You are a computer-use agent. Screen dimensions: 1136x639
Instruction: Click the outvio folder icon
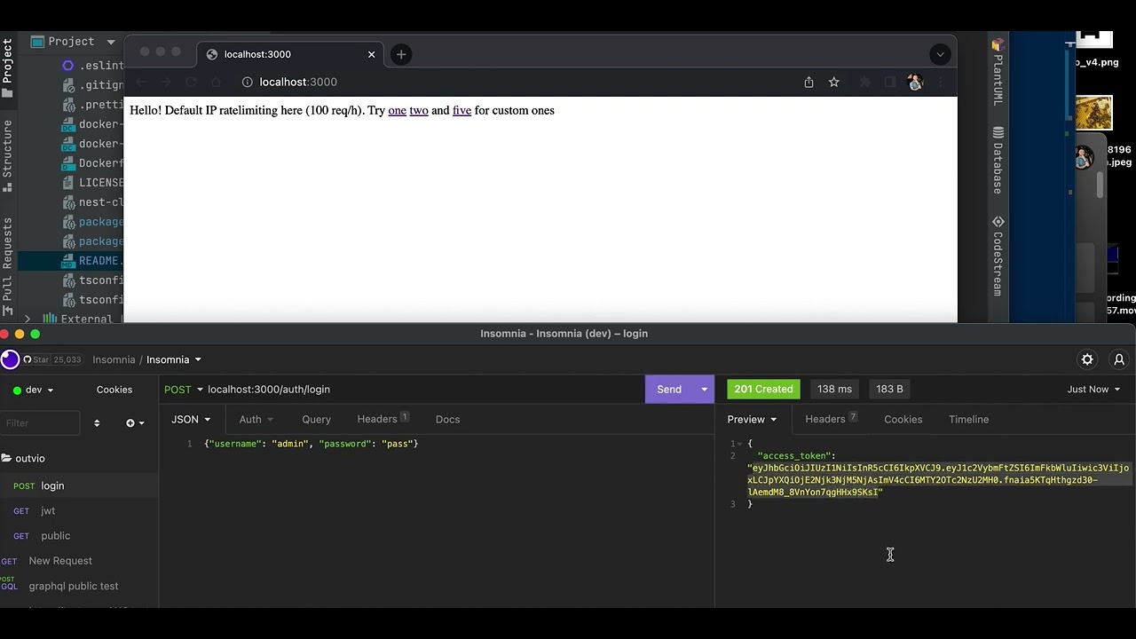click(x=6, y=458)
